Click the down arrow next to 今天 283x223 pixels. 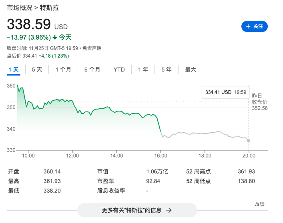pos(54,38)
